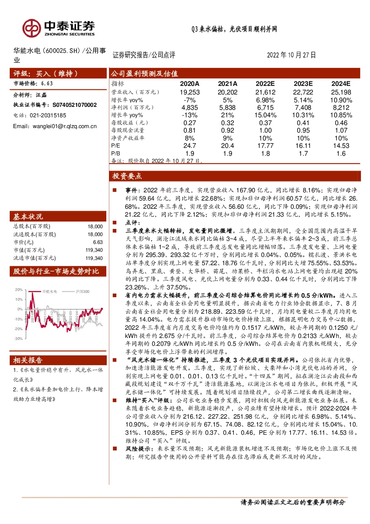This screenshot has width=370, height=524.
Task: Click the 2020A revenue value 19,253
Action: click(x=189, y=92)
